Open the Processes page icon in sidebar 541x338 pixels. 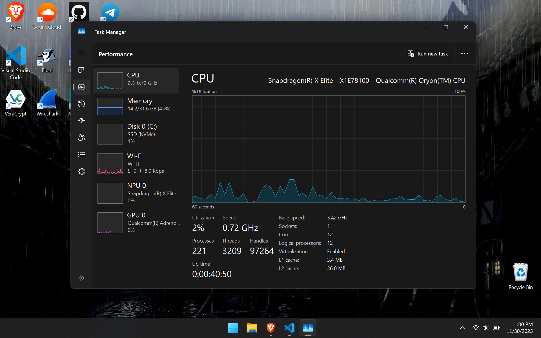(81, 70)
